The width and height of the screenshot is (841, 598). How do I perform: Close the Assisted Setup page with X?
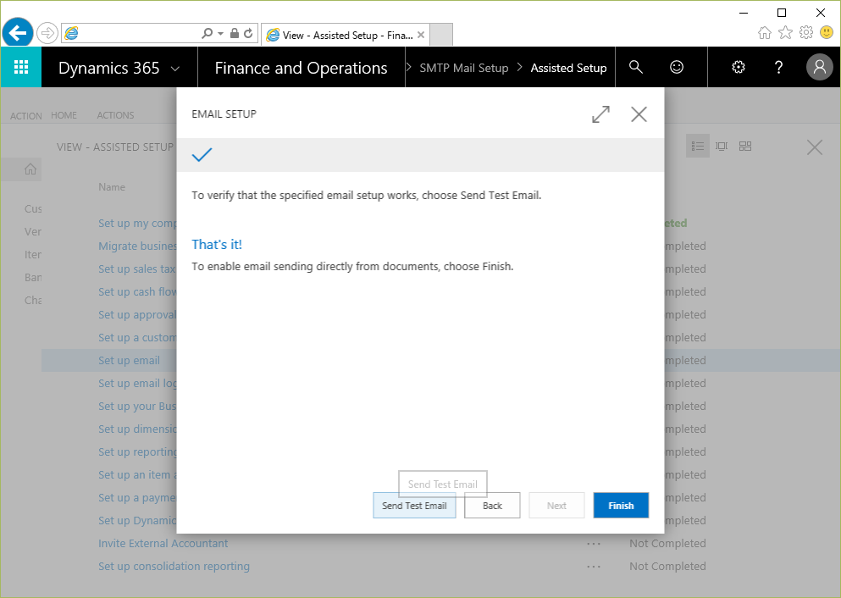pyautogui.click(x=815, y=147)
